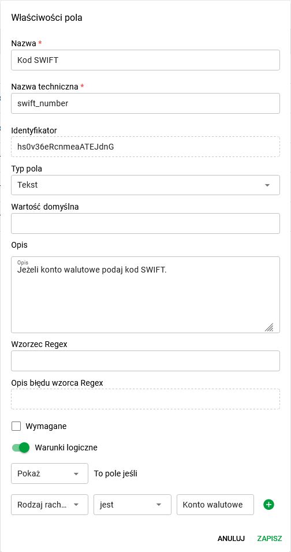Viewport: 291px width, 552px height.
Task: Click the ANULUJ button
Action: [231, 538]
